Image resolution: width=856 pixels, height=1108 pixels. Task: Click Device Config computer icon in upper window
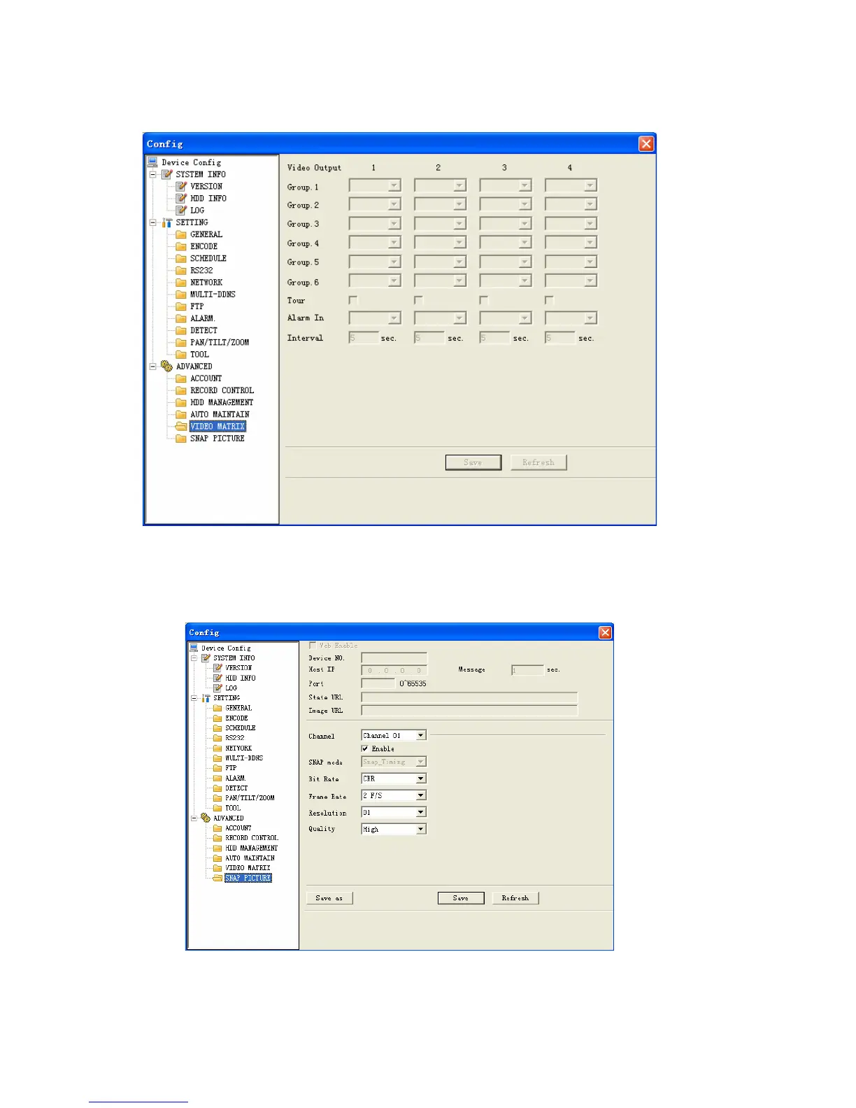pyautogui.click(x=152, y=162)
